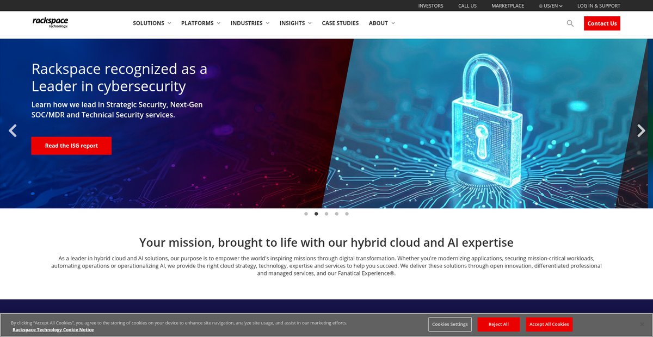The image size is (653, 337).
Task: Click the globe icon beside US/EN
Action: coord(540,6)
